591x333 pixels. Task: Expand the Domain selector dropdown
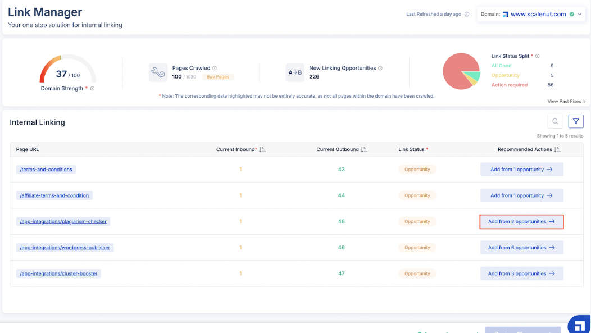pyautogui.click(x=580, y=15)
